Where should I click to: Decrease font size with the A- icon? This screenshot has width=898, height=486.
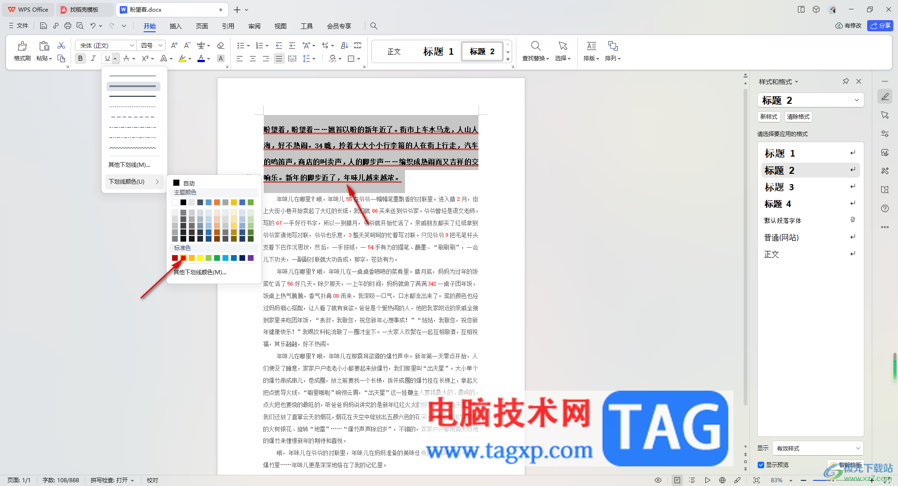187,45
